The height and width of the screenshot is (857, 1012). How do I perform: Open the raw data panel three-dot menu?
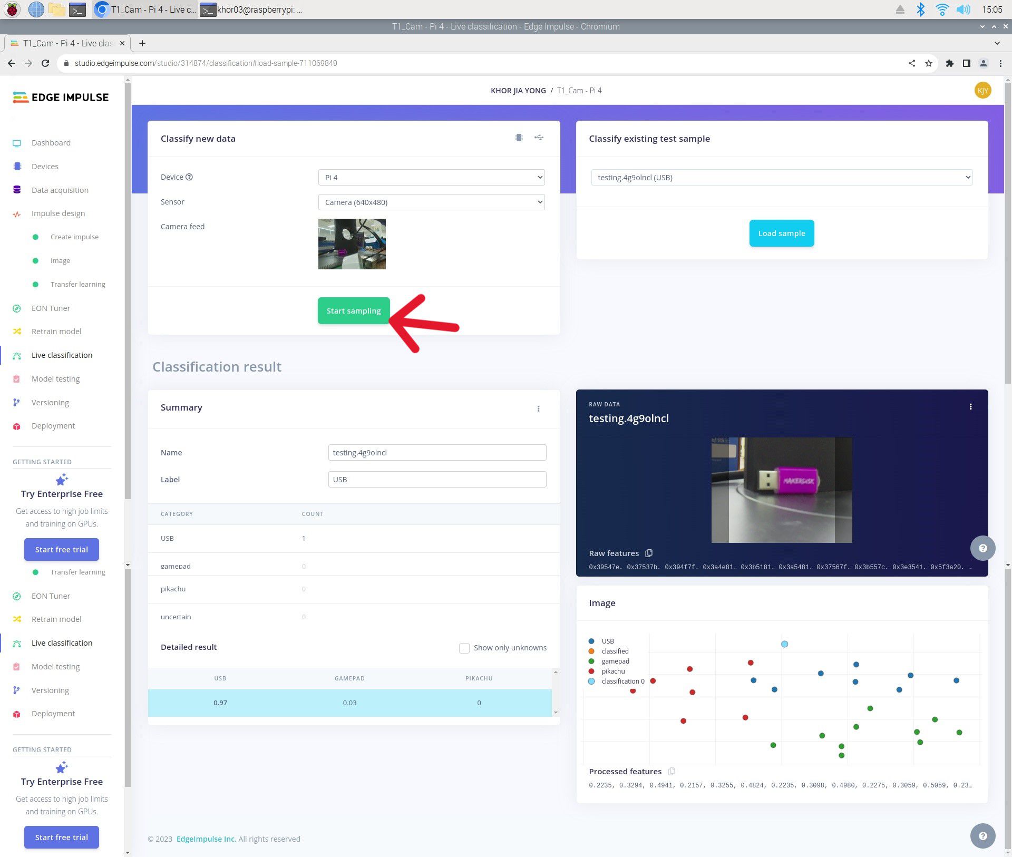(970, 406)
